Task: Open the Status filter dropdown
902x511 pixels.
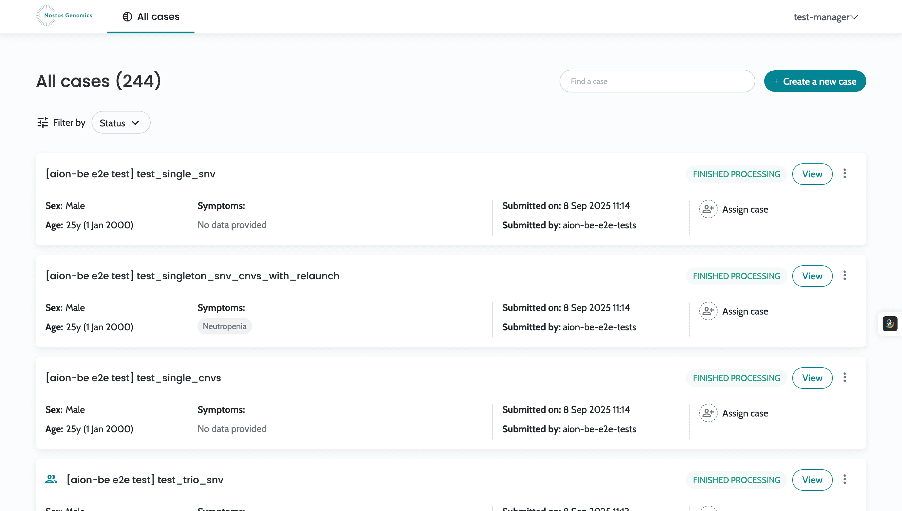Action: (x=121, y=122)
